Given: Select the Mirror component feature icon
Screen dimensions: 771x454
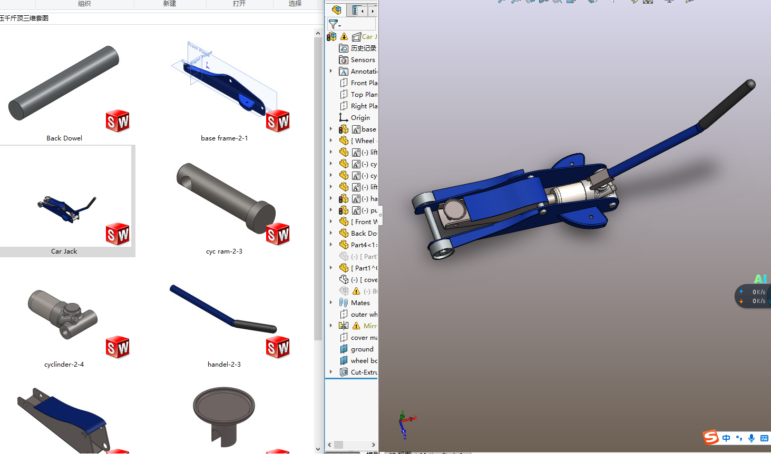Looking at the screenshot, I should (x=344, y=326).
